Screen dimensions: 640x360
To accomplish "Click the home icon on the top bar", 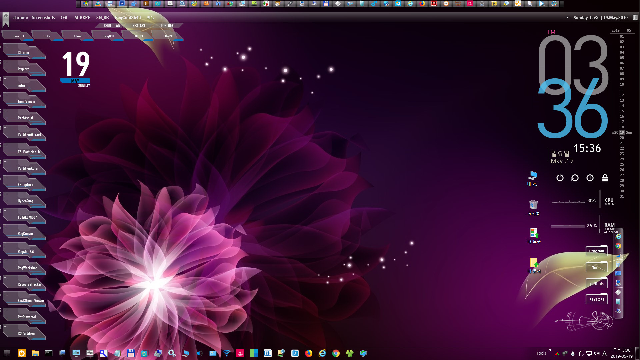I will [x=6, y=16].
